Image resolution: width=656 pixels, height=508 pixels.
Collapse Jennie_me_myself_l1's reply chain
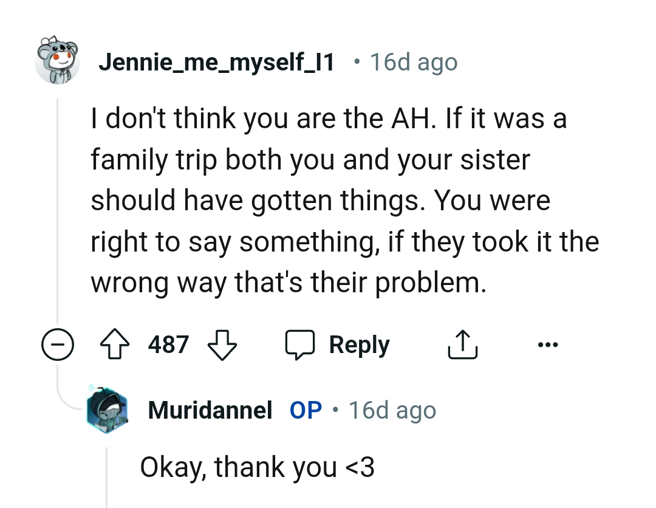pyautogui.click(x=57, y=344)
